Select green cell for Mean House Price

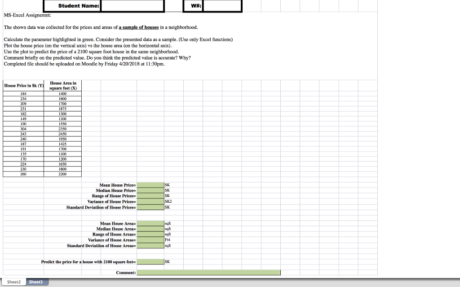[x=150, y=185]
